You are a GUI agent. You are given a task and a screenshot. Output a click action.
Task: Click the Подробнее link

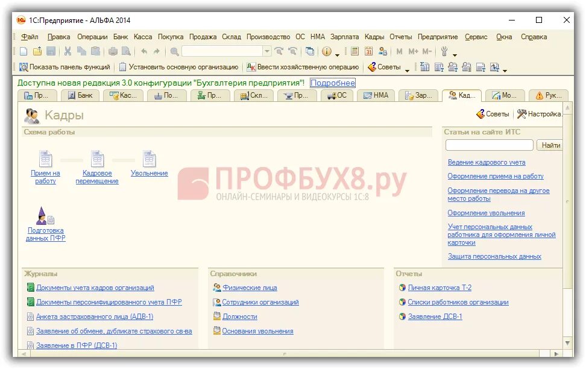click(333, 83)
